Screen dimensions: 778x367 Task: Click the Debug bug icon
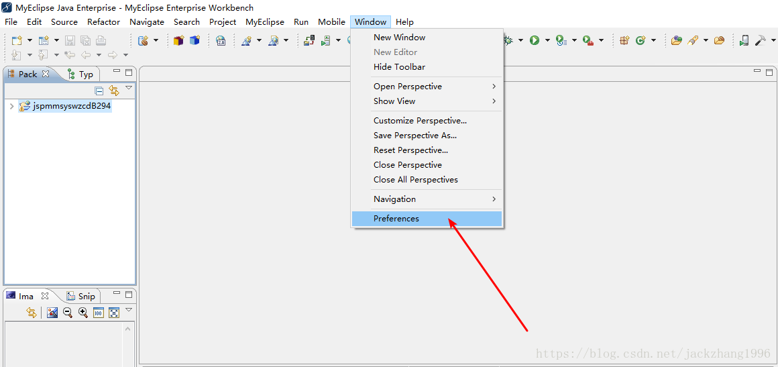click(x=508, y=40)
